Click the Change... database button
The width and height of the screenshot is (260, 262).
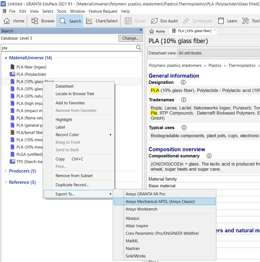[130, 38]
